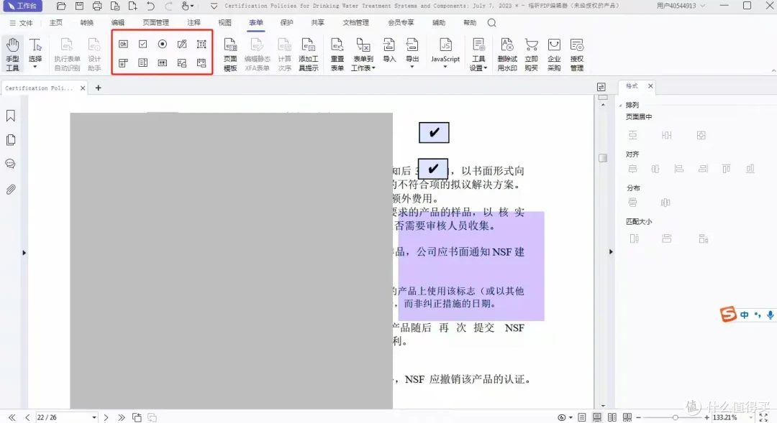Open the attachments panel paperclip icon
The width and height of the screenshot is (777, 423).
pos(10,190)
